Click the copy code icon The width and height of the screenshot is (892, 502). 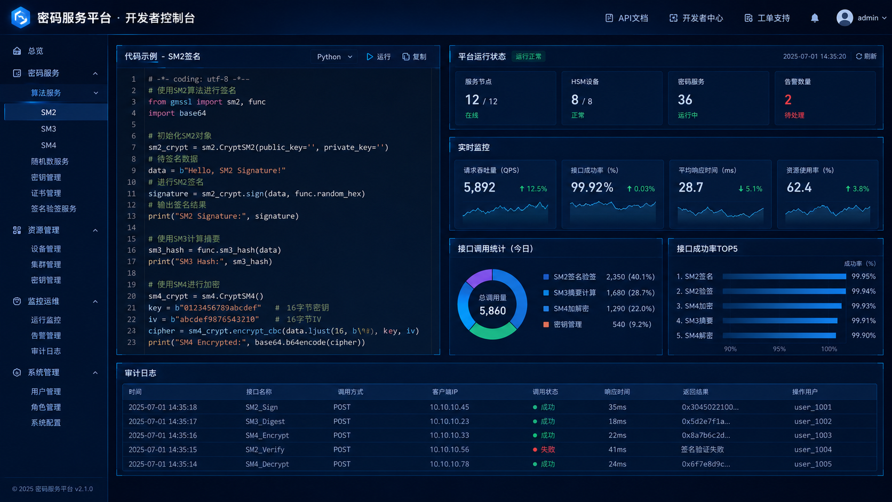point(406,57)
